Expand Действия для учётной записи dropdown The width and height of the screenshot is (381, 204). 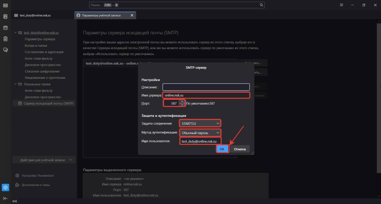pyautogui.click(x=44, y=160)
